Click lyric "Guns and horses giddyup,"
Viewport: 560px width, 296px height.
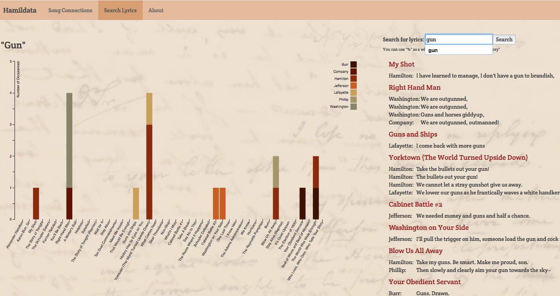[x=452, y=115]
